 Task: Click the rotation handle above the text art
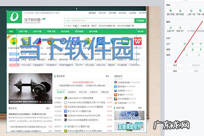point(76,27)
